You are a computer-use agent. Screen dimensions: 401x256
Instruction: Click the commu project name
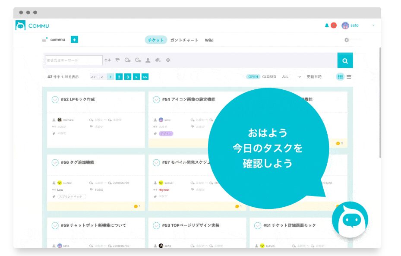pos(58,40)
